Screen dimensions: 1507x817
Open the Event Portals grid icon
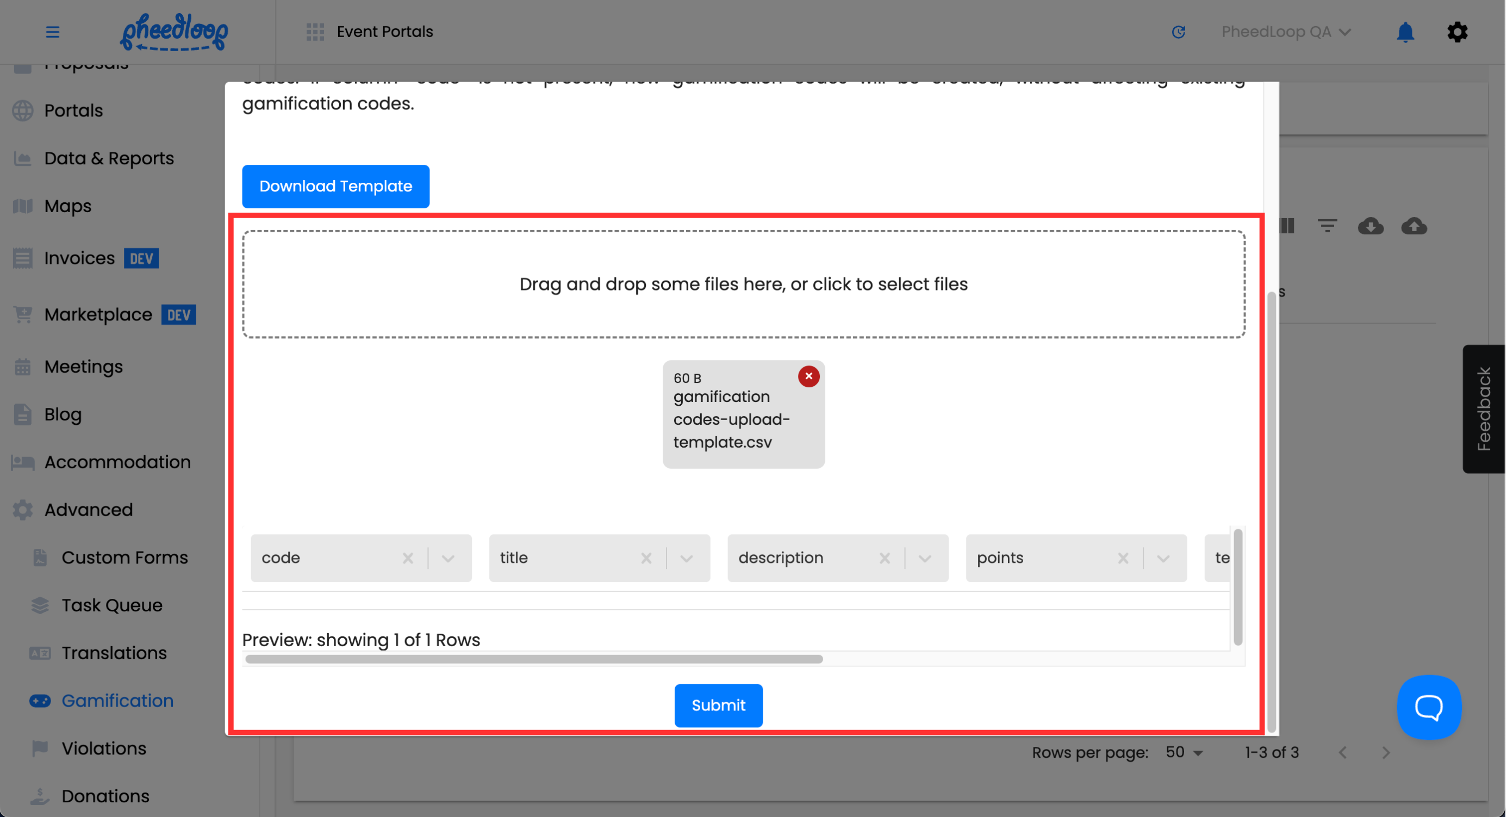[x=315, y=32]
